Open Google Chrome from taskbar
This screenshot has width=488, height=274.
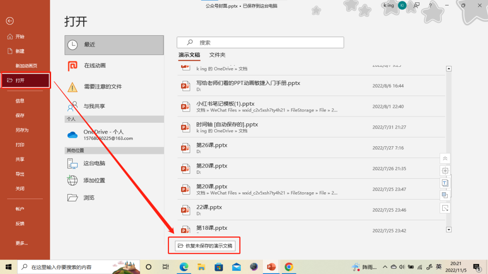coord(289,267)
